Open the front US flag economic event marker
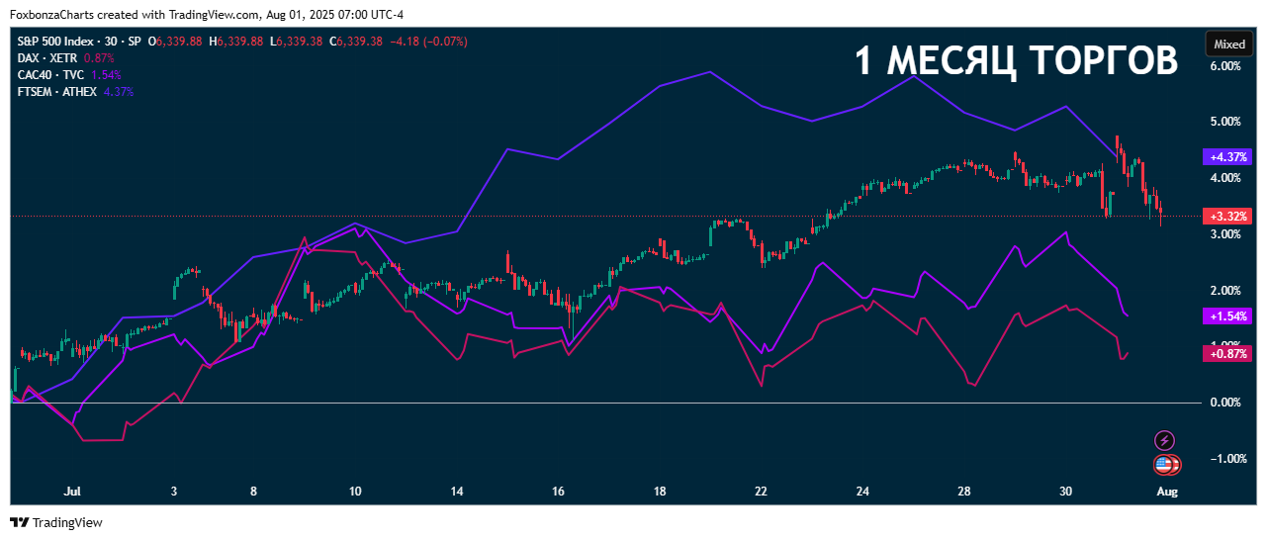 (1162, 465)
